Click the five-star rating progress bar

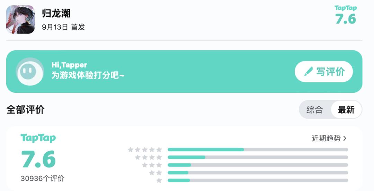coord(258,150)
